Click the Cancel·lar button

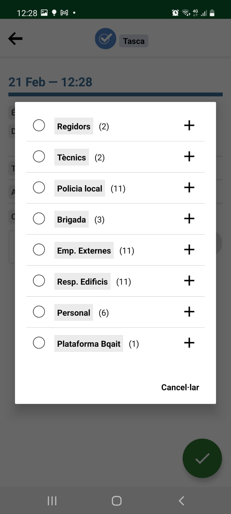(180, 387)
